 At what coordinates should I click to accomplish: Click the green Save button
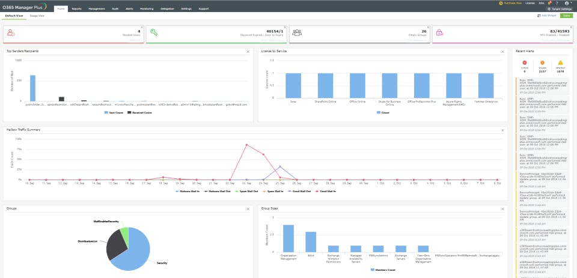tap(566, 16)
